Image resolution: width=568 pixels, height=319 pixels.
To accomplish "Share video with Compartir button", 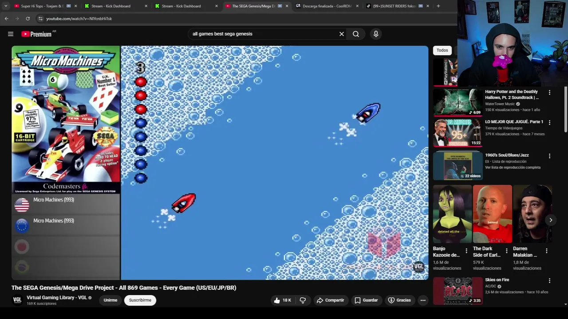I will (330, 300).
